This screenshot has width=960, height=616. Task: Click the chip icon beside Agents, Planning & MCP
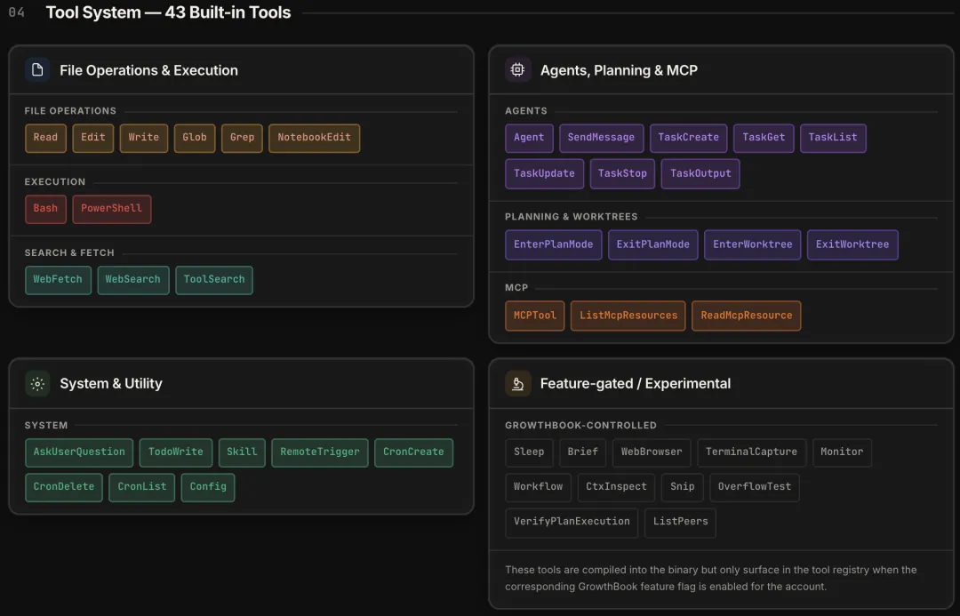coord(517,70)
